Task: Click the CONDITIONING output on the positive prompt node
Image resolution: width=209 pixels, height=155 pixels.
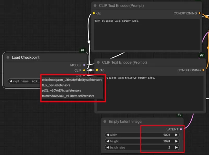Action: pyautogui.click(x=200, y=13)
